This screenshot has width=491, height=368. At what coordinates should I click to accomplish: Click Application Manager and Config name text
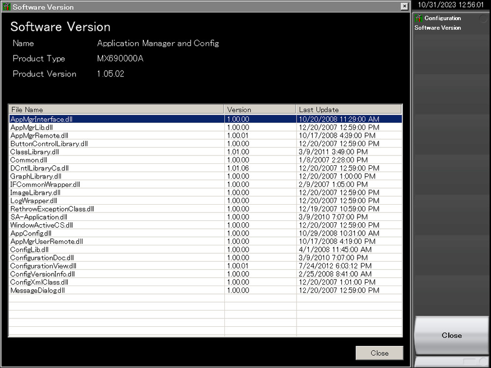coord(158,44)
